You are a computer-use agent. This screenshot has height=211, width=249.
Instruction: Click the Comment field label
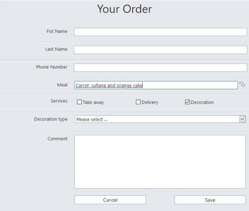pos(58,139)
